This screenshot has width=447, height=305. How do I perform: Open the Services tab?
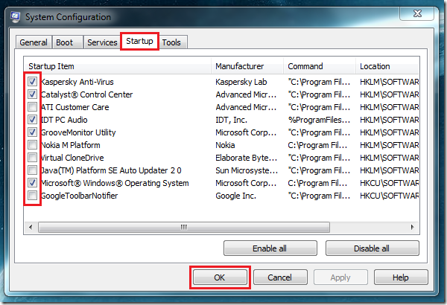102,42
